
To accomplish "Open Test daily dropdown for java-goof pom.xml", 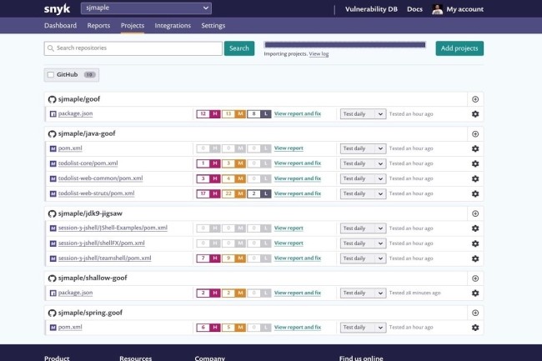I will [363, 148].
